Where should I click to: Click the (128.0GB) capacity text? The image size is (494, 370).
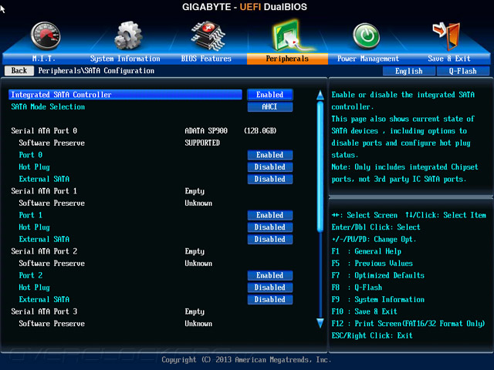click(260, 130)
